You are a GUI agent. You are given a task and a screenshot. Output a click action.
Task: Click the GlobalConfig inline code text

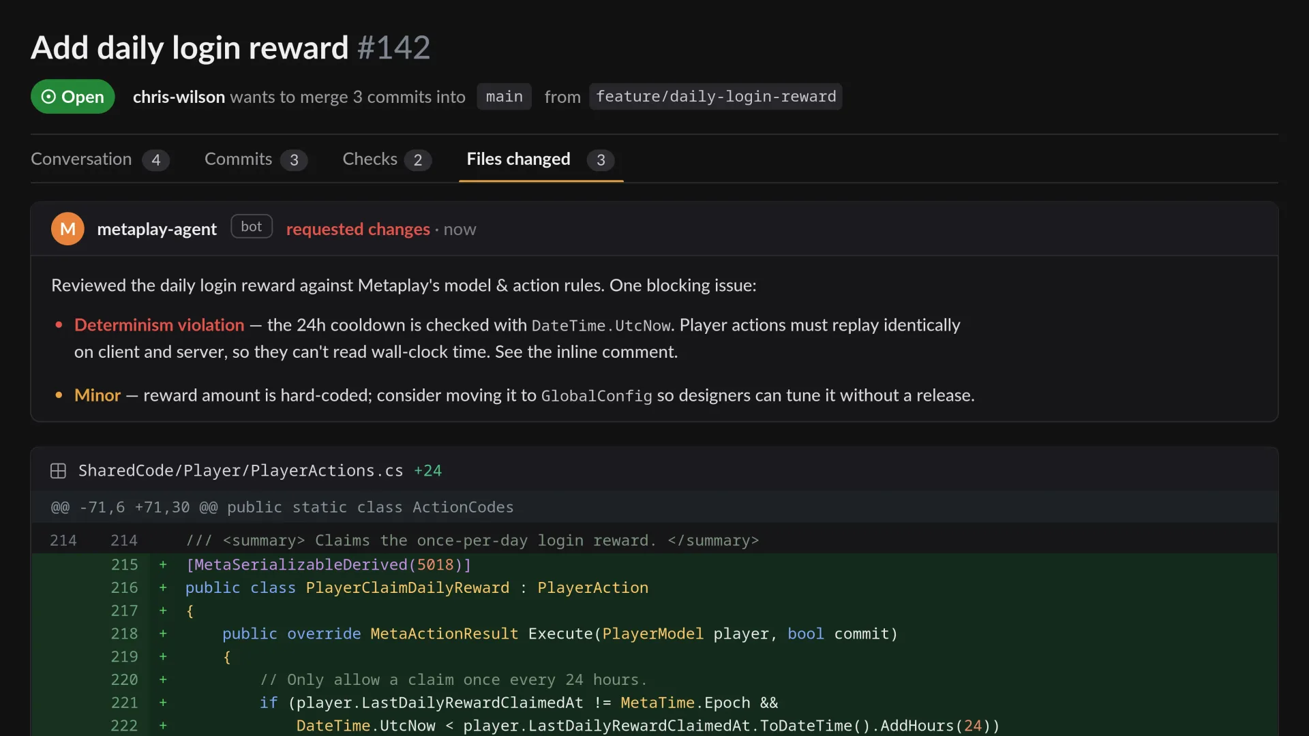point(597,396)
